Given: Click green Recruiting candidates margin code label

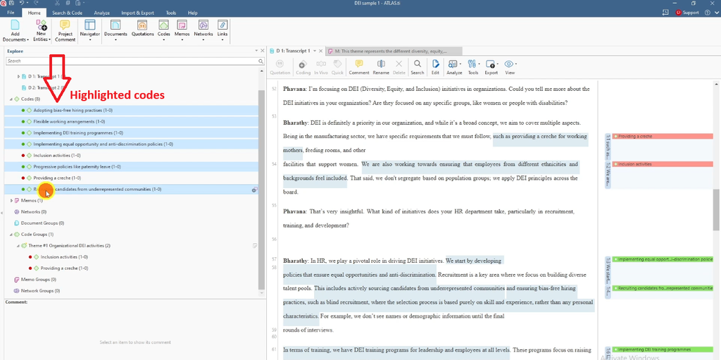Looking at the screenshot, I should coord(663,287).
